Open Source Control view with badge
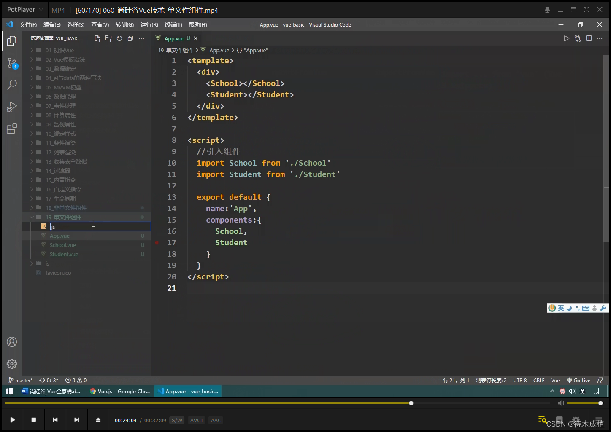The image size is (611, 432). click(x=12, y=64)
